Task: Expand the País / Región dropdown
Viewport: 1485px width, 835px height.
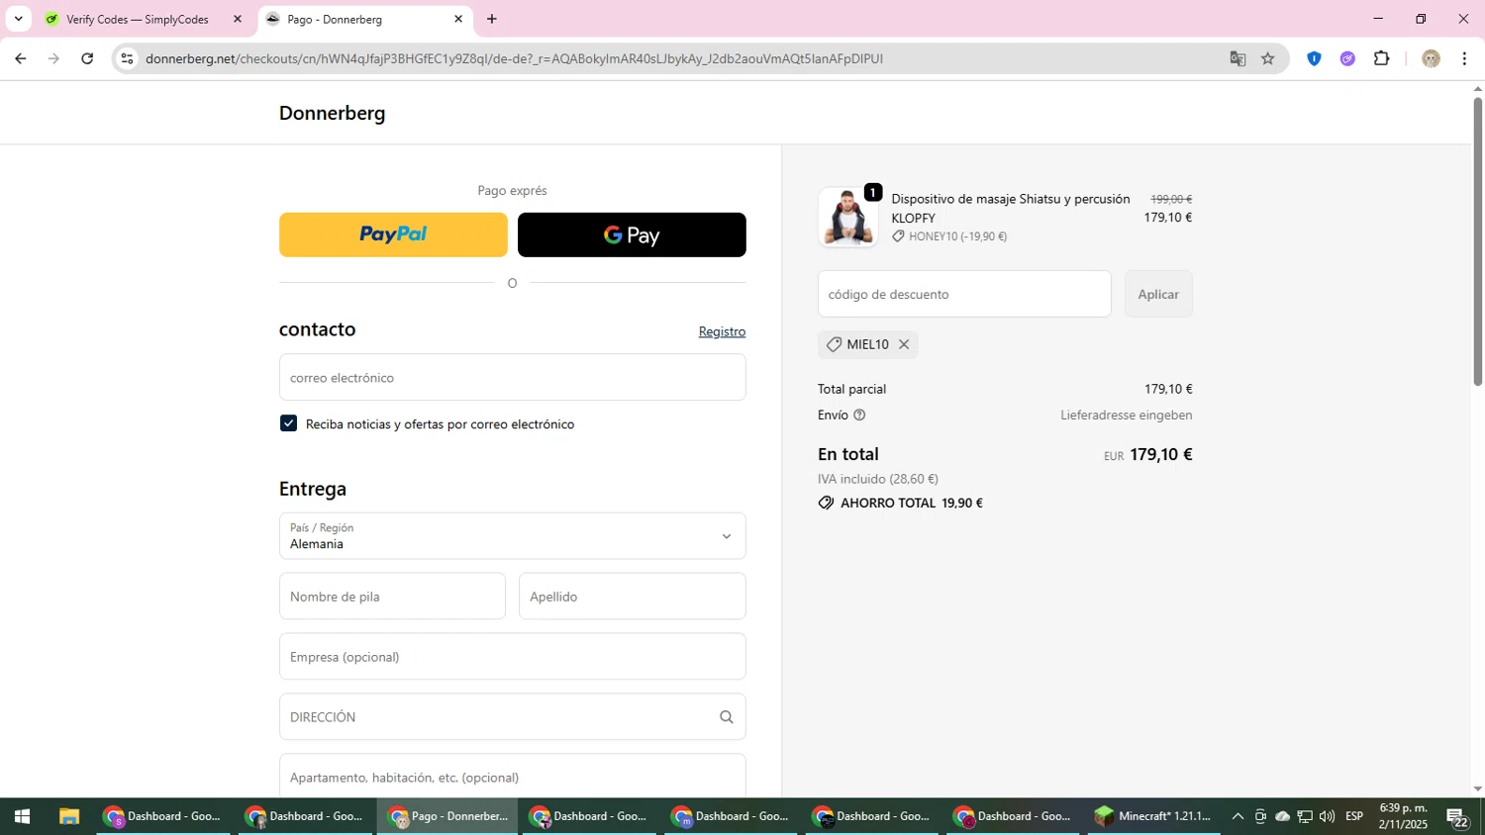Action: tap(512, 536)
